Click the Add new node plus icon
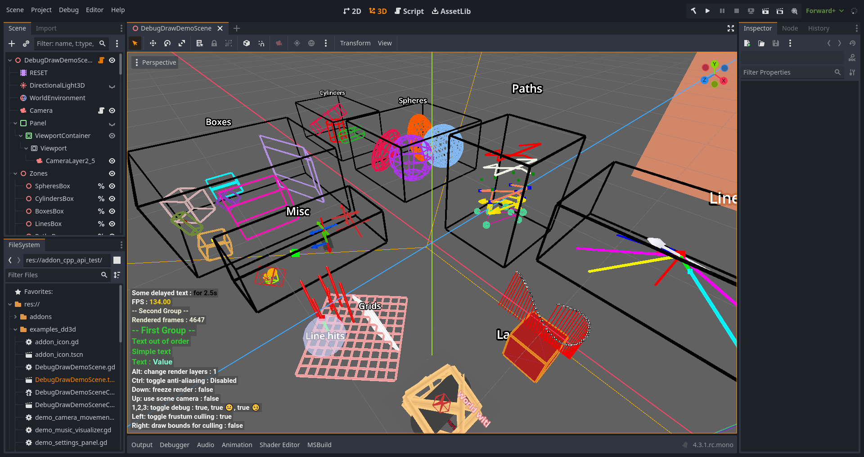The image size is (864, 457). tap(12, 44)
